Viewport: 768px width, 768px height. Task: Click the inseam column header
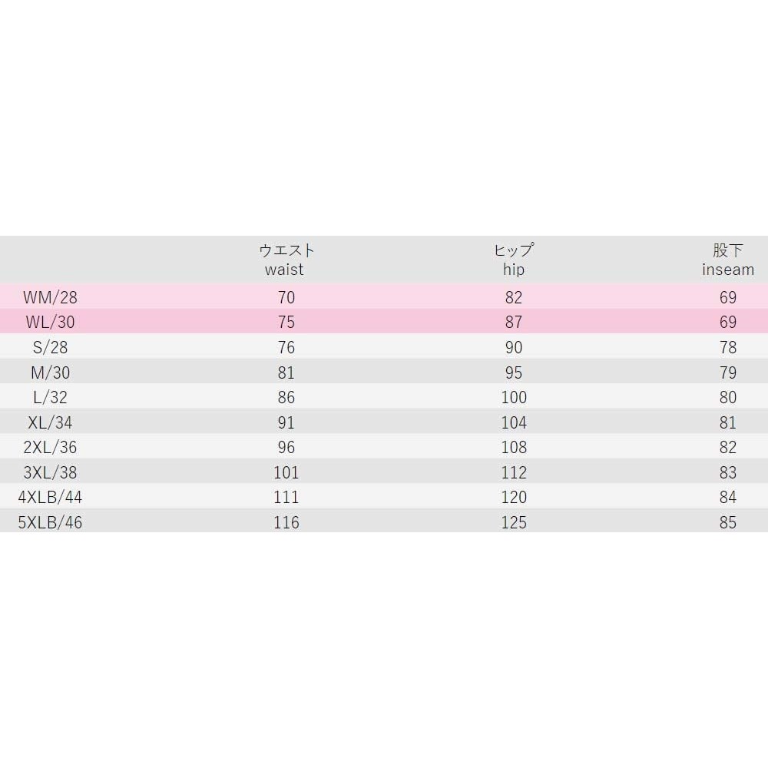727,260
